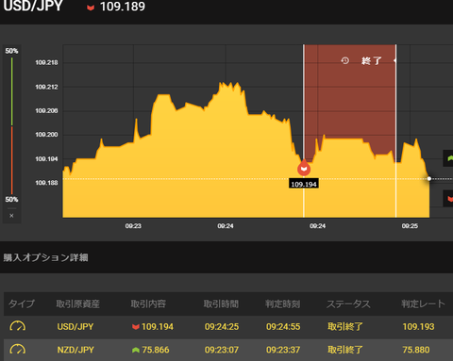Image resolution: width=453 pixels, height=361 pixels.
Task: Select the NZD/JPY asset in the table
Action: click(x=75, y=350)
